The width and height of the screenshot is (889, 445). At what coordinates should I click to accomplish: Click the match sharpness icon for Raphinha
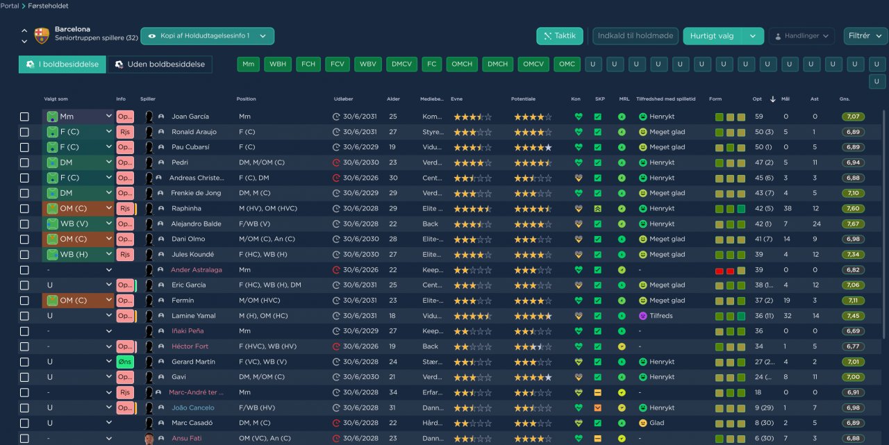tap(598, 208)
